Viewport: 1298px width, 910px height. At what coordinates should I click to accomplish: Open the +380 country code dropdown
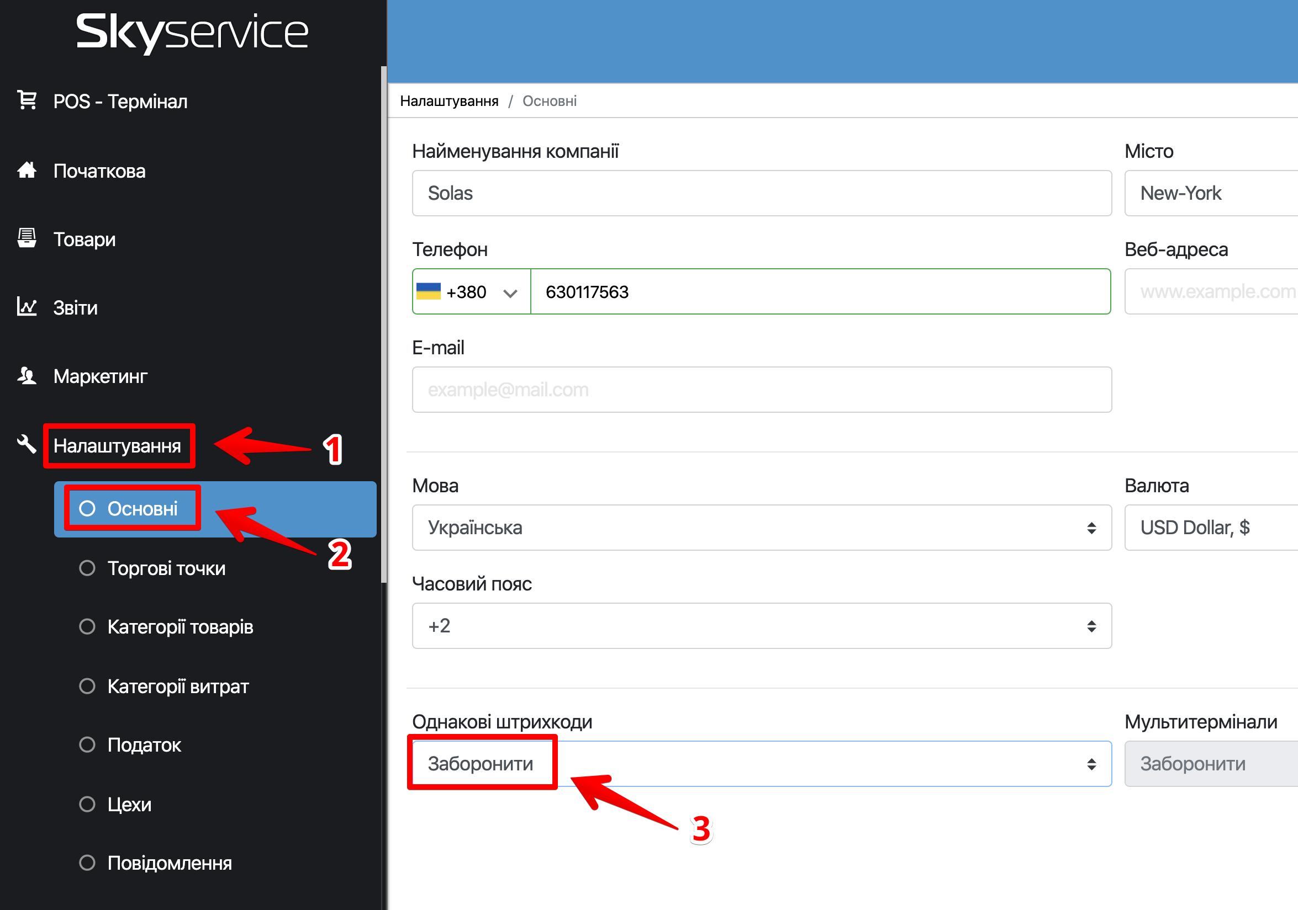click(509, 292)
